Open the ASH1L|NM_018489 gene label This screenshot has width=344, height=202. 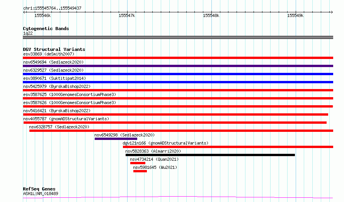click(x=41, y=194)
